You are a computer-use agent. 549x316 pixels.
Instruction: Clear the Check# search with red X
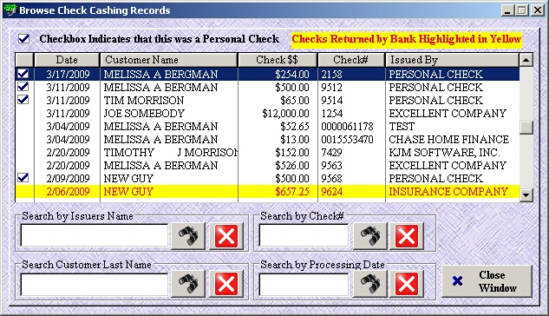pyautogui.click(x=407, y=236)
